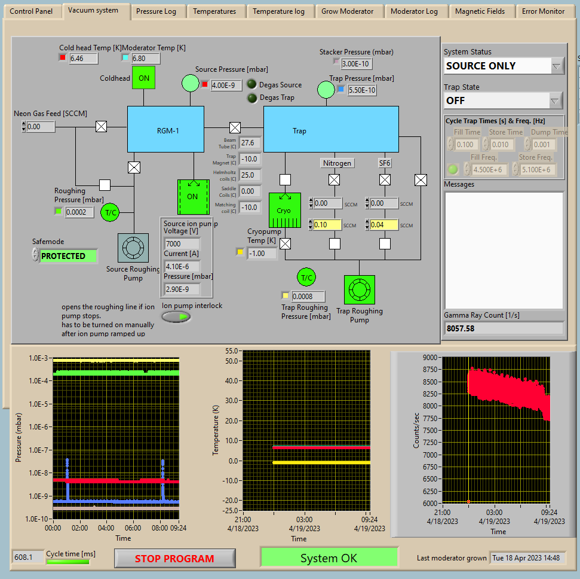Viewport: 580px width, 579px height.
Task: Click the SF6 0.04 SCCM field
Action: 384,224
